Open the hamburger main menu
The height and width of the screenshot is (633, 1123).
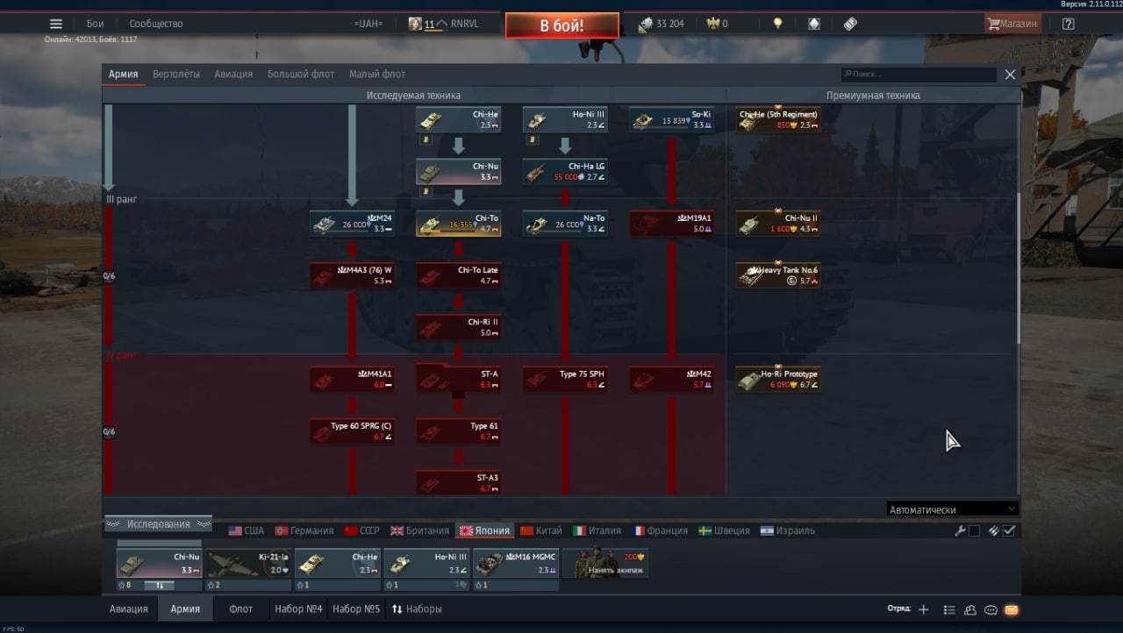pyautogui.click(x=56, y=24)
